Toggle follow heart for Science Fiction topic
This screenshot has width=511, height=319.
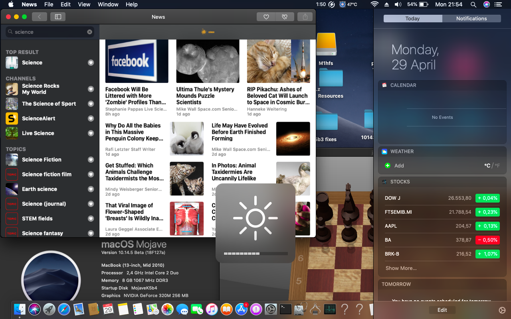click(91, 159)
